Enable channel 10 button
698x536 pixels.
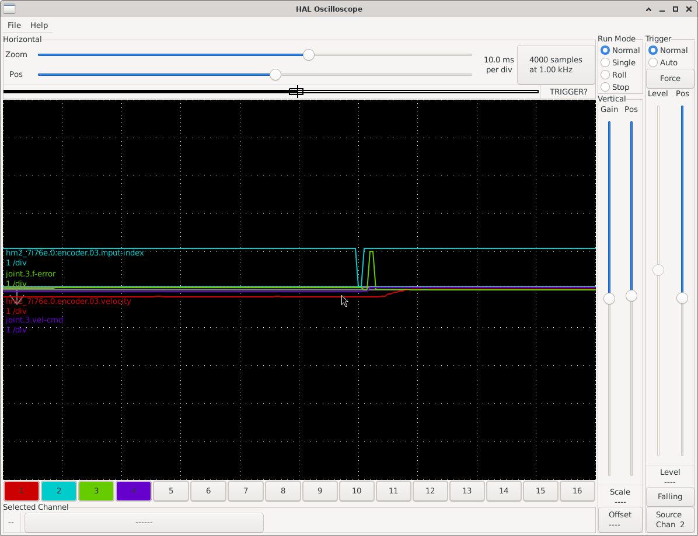coord(357,491)
